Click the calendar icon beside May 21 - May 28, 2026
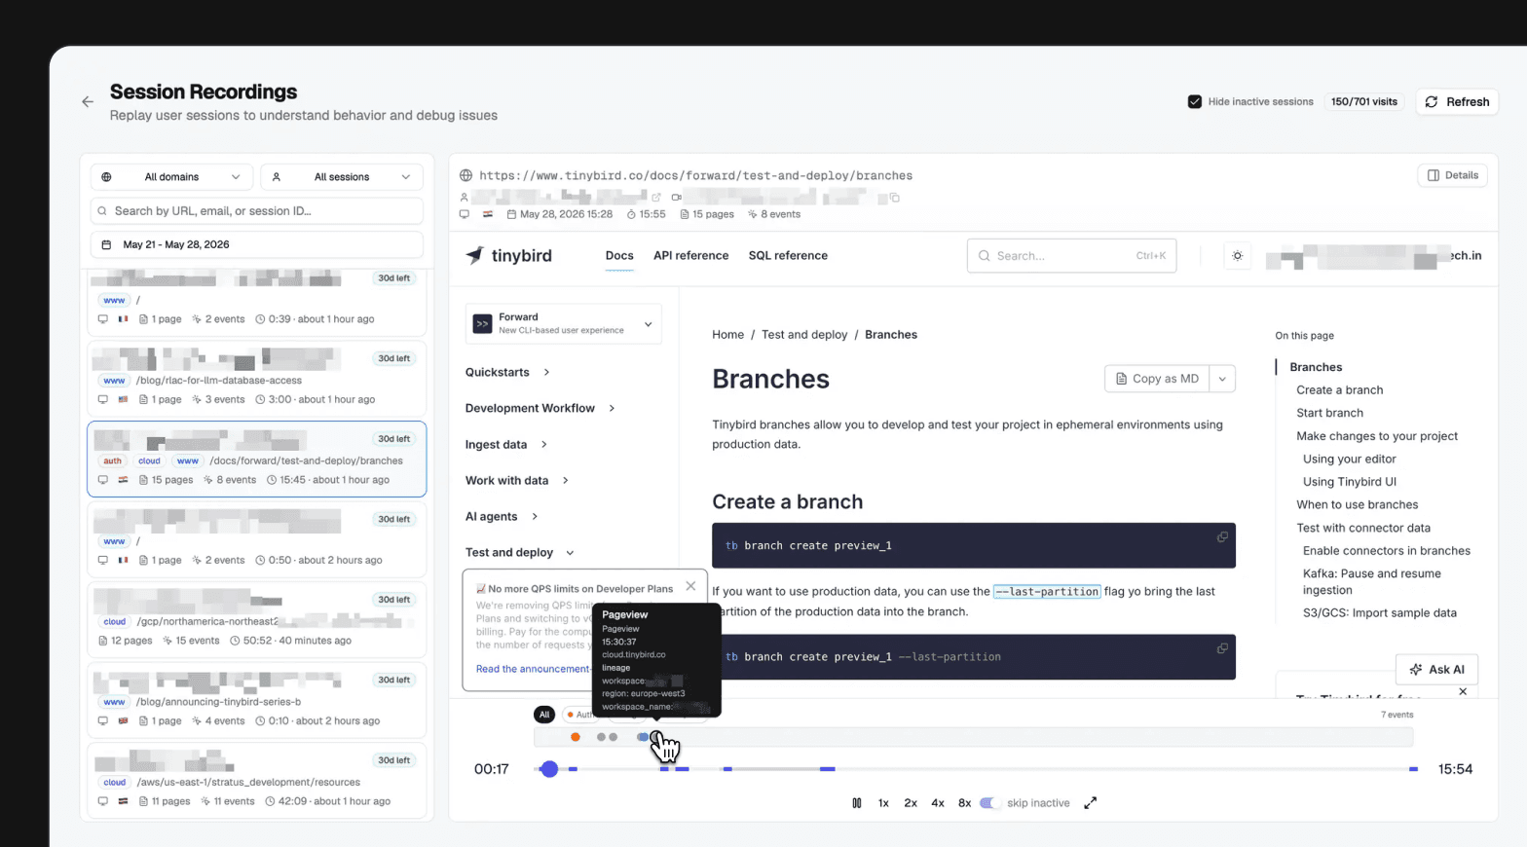This screenshot has width=1527, height=847. pos(106,244)
